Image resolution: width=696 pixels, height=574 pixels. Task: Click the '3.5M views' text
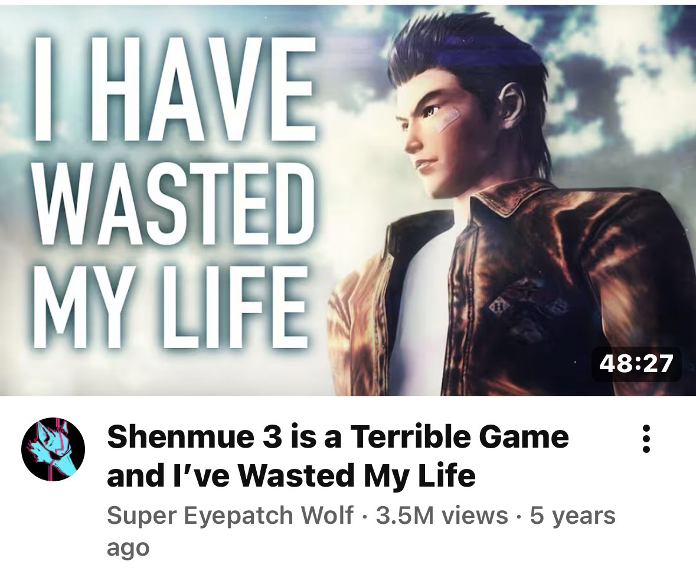pos(442,516)
